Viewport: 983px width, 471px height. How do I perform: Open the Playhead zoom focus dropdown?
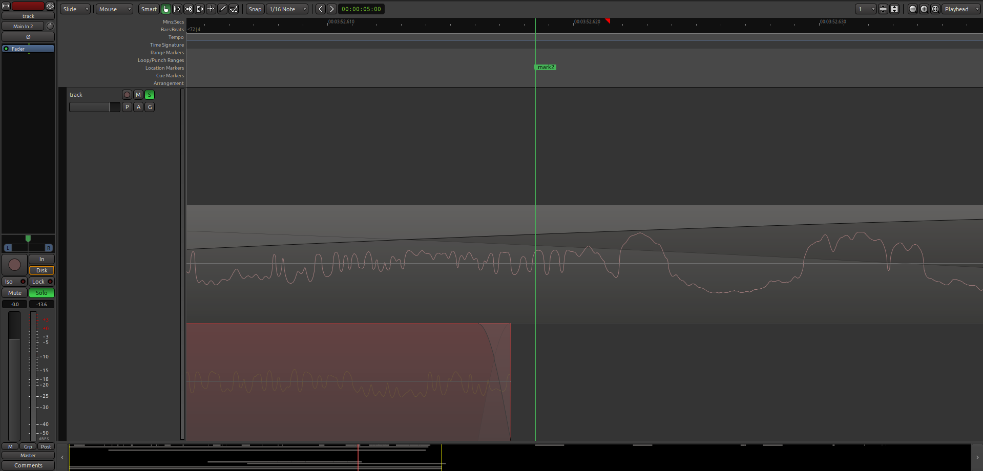click(961, 9)
